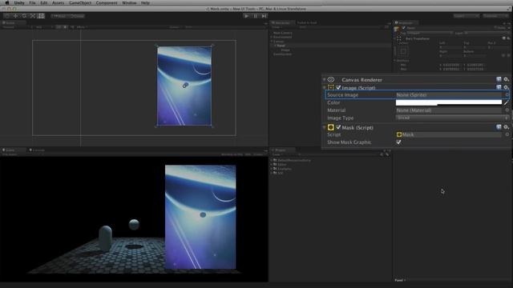Open the Layers dropdown in toolbar
Image resolution: width=513 pixels, height=288 pixels.
[467, 16]
